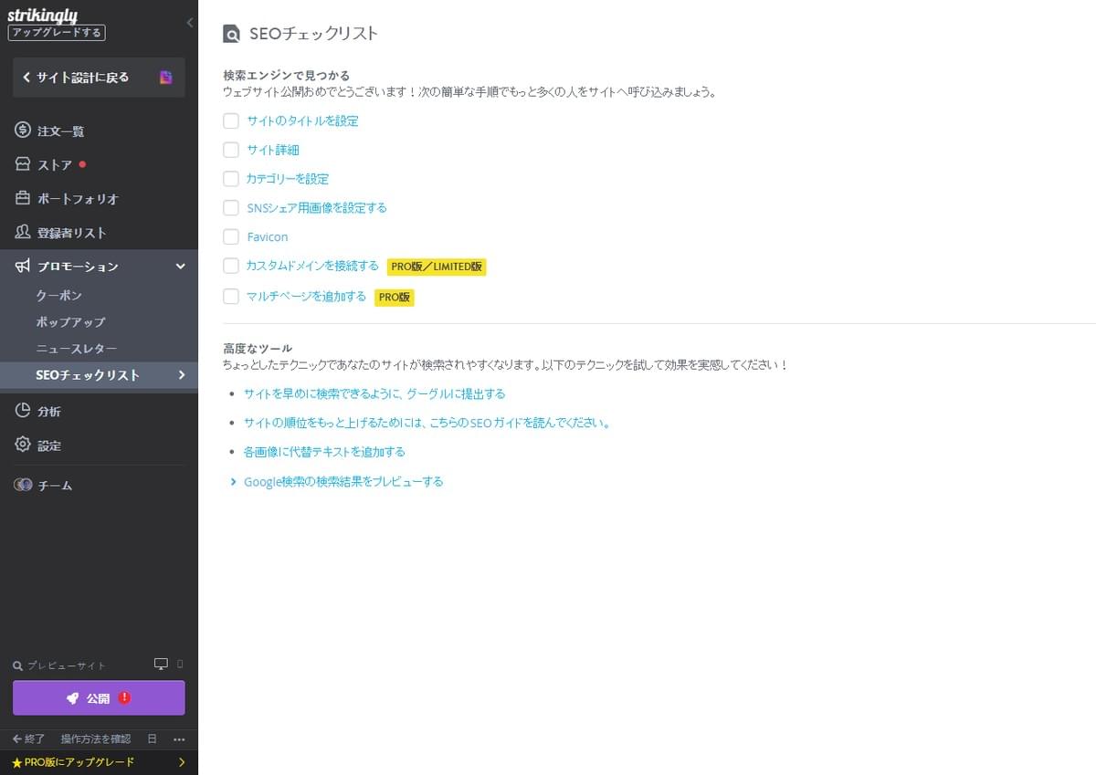Collapse the プロモーション menu chevron

pos(180,266)
